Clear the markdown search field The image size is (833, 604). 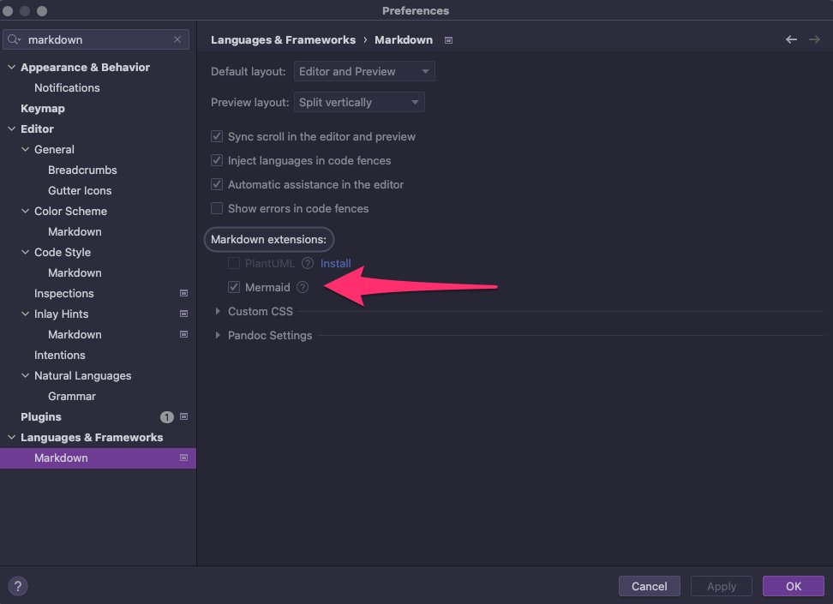pyautogui.click(x=177, y=40)
